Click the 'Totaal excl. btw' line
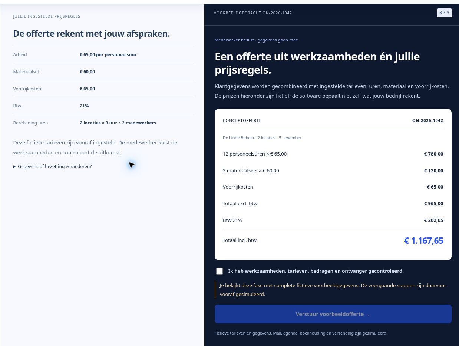Screen dimensions: 459x346 [240, 204]
